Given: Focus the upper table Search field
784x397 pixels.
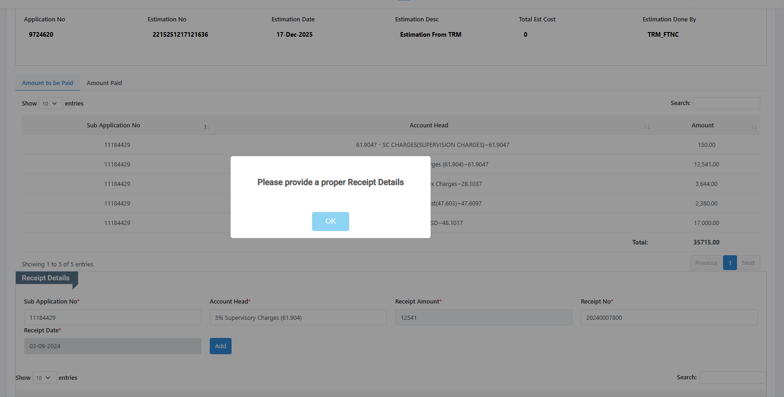Looking at the screenshot, I should pos(726,103).
